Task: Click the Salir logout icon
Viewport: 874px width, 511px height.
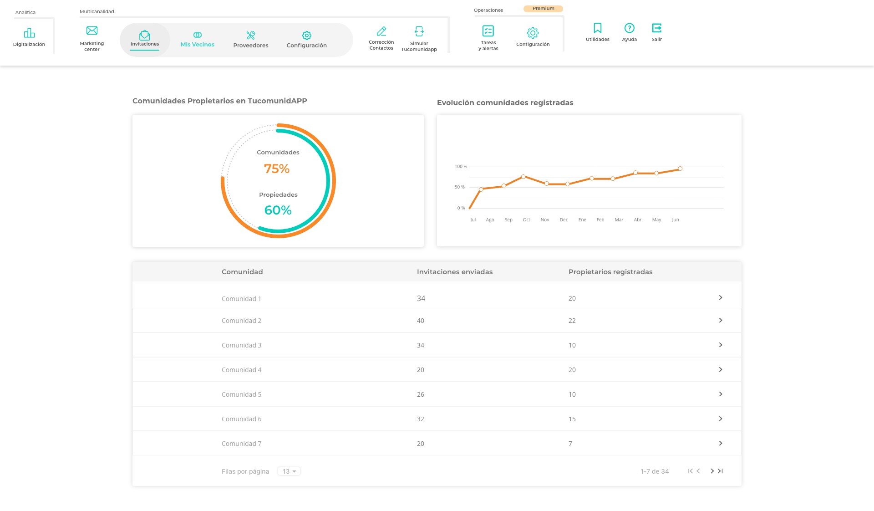Action: (656, 28)
